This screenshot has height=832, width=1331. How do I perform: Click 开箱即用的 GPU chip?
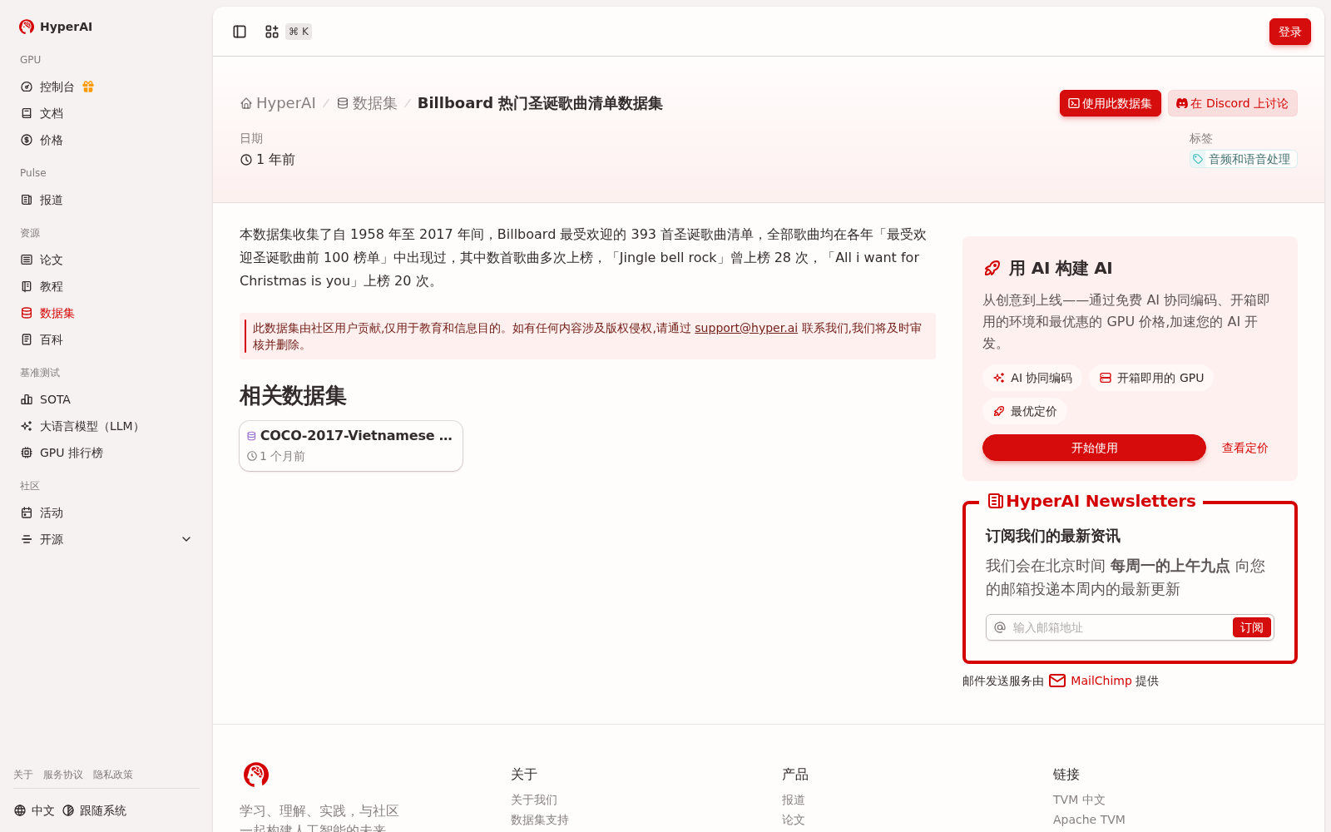click(x=1151, y=378)
